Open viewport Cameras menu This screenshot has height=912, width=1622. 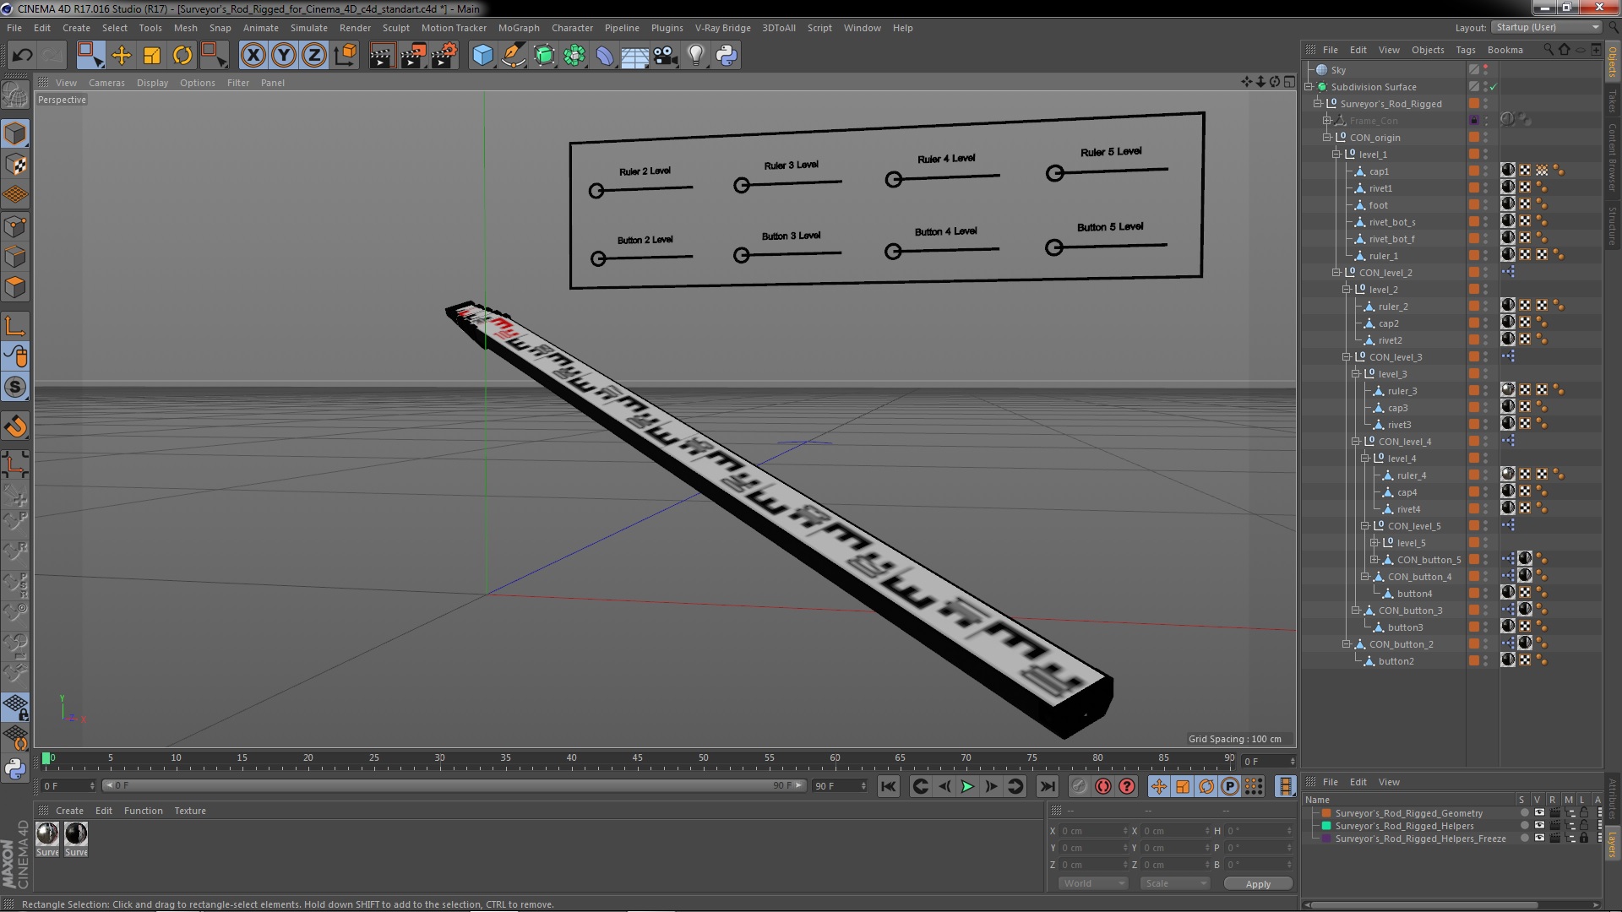[x=106, y=83]
